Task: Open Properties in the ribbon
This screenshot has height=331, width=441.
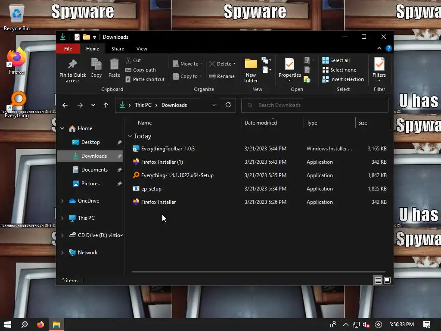Action: [x=290, y=70]
